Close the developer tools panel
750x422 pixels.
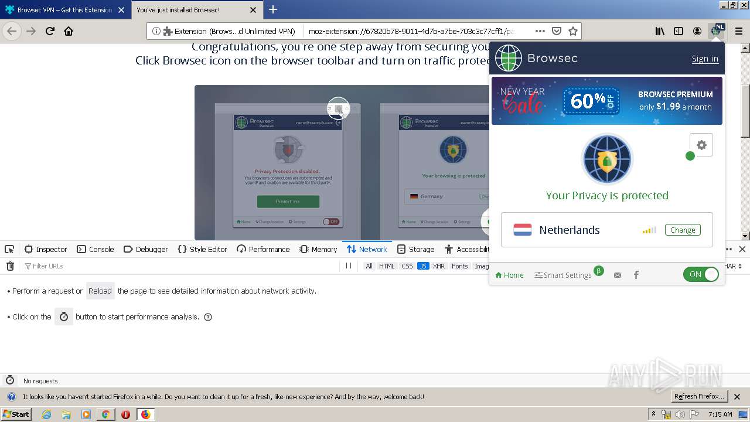click(742, 249)
